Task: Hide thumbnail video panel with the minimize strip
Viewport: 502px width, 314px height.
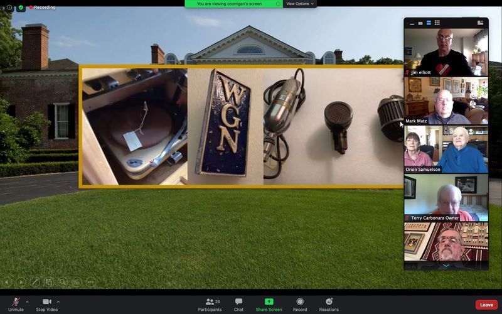Action: pyautogui.click(x=412, y=23)
